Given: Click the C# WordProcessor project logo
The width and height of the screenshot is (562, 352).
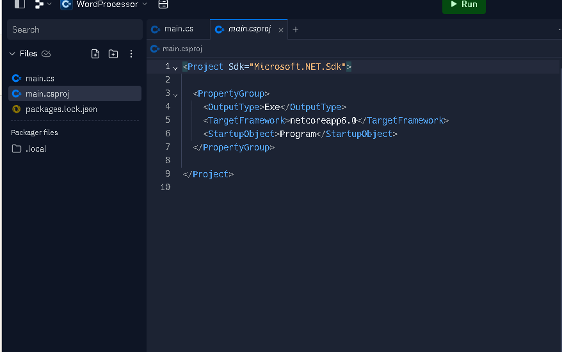Looking at the screenshot, I should 67,4.
